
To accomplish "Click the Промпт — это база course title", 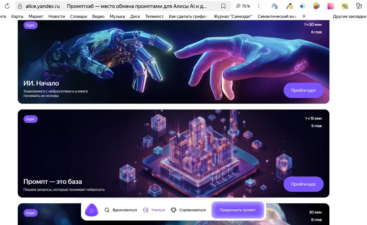I will (x=53, y=182).
